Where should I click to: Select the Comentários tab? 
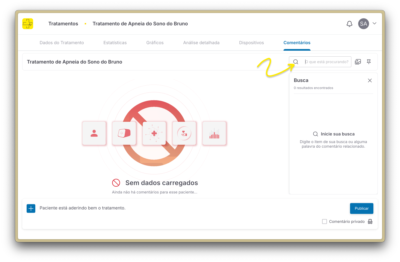297,43
